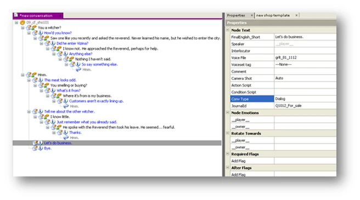This screenshot has height=200, width=360.
Task: Select the 'Bye.' reply node
Action: 48,148
